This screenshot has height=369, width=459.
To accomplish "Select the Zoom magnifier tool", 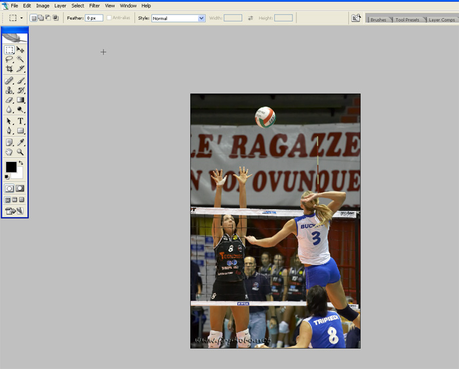I will [x=20, y=152].
